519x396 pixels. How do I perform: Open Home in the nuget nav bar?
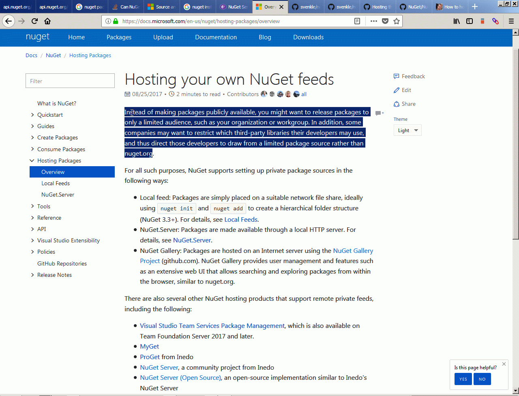point(76,37)
